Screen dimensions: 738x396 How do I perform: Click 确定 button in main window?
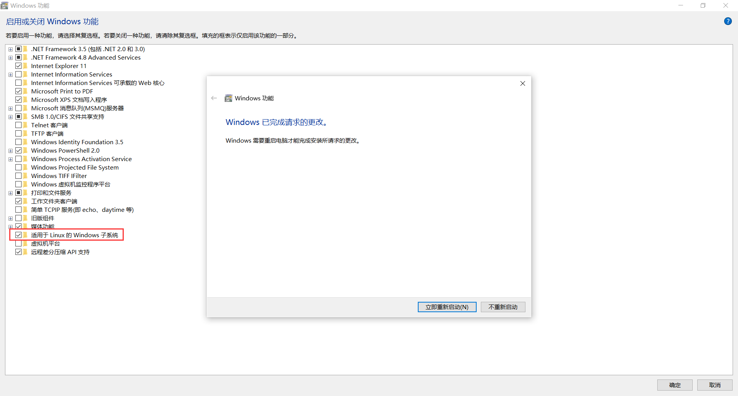tap(675, 385)
